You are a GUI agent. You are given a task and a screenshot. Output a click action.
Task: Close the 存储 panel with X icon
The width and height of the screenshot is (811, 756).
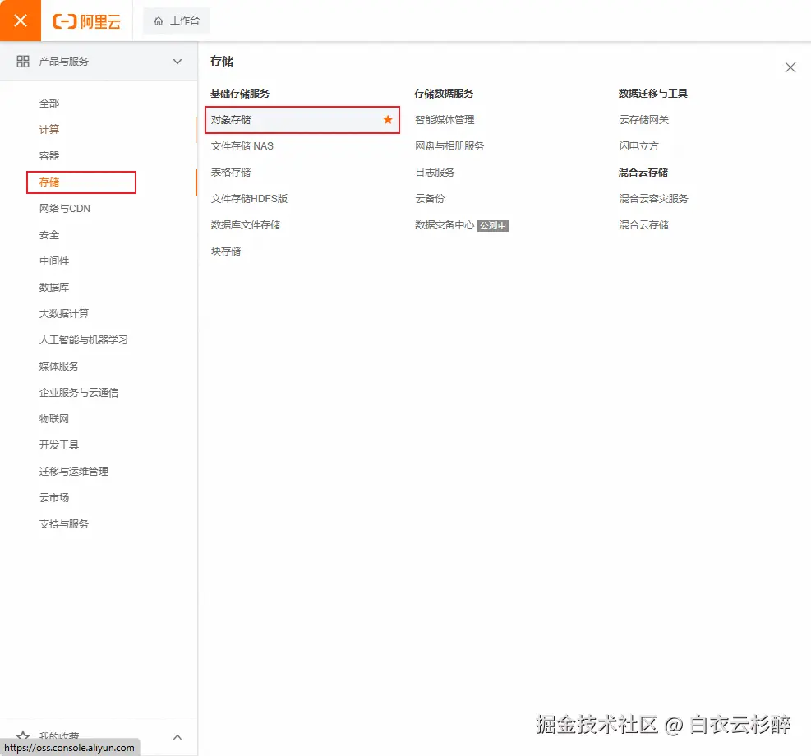coord(790,67)
